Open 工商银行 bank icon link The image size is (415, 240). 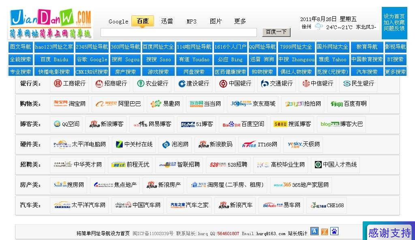(x=58, y=84)
